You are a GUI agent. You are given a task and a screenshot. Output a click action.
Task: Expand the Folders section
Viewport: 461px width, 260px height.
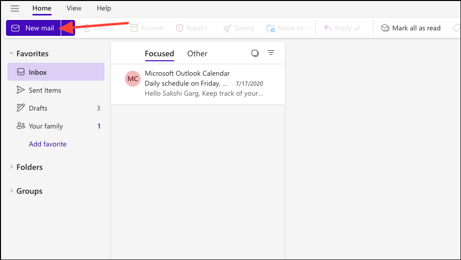11,167
